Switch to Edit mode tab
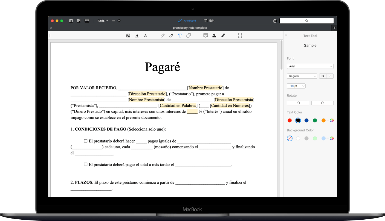Viewport: 385px width, 221px height. [x=209, y=21]
